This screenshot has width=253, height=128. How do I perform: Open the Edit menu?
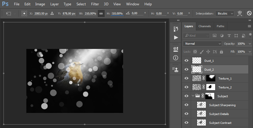click(27, 4)
